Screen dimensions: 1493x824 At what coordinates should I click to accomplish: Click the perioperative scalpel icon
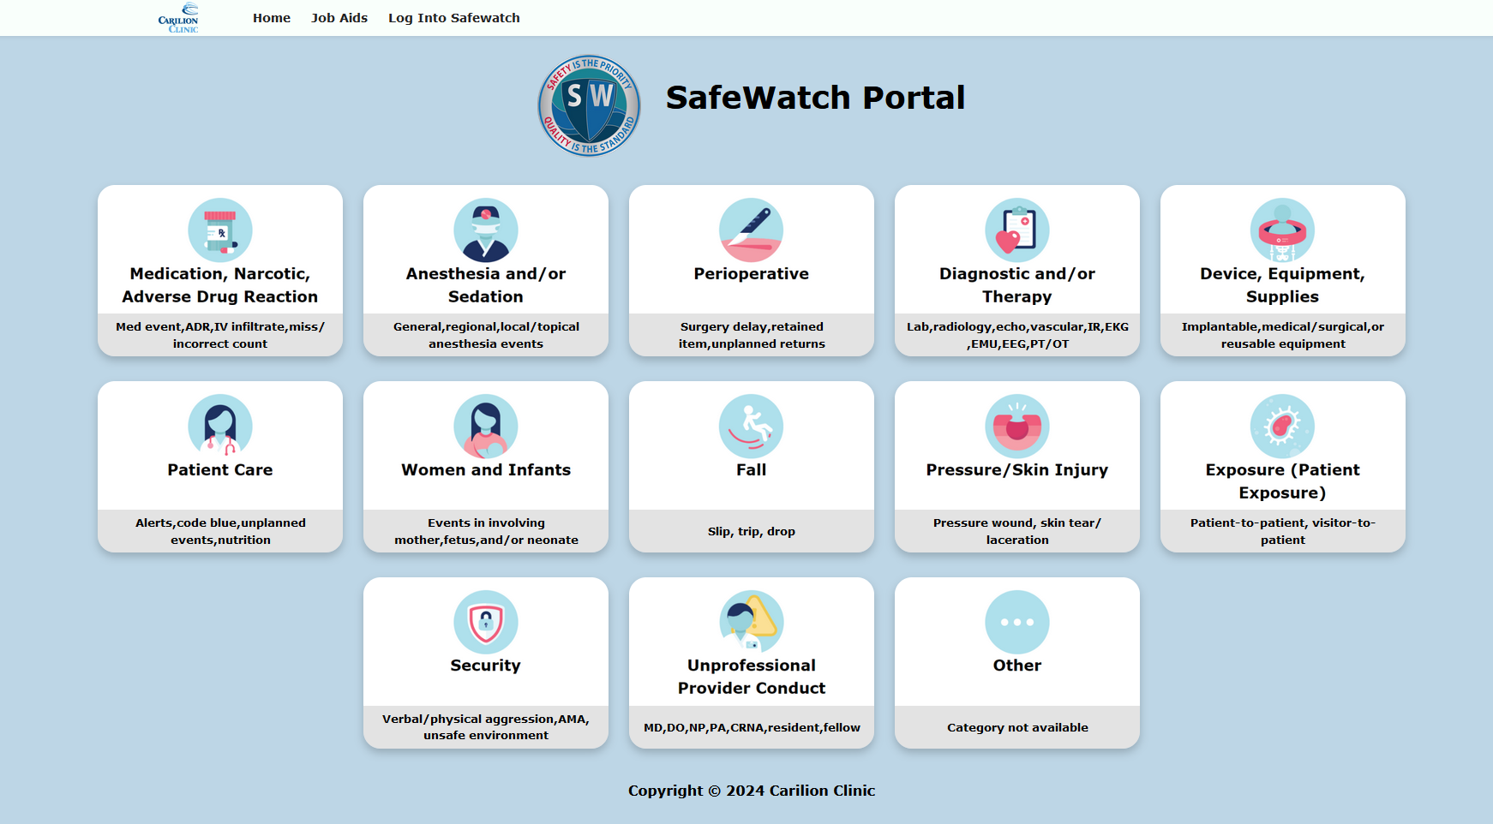[x=752, y=230]
